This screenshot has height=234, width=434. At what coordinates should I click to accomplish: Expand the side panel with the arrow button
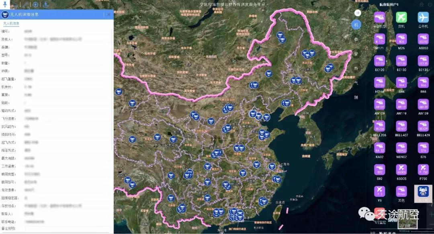357,13
